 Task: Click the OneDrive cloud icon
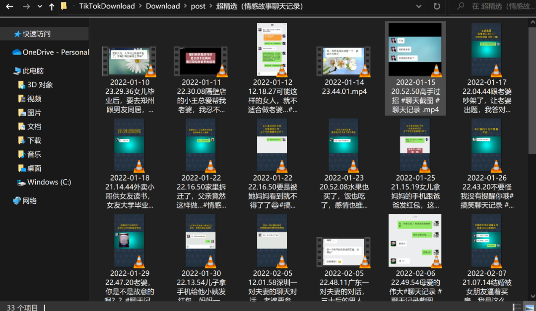point(16,52)
